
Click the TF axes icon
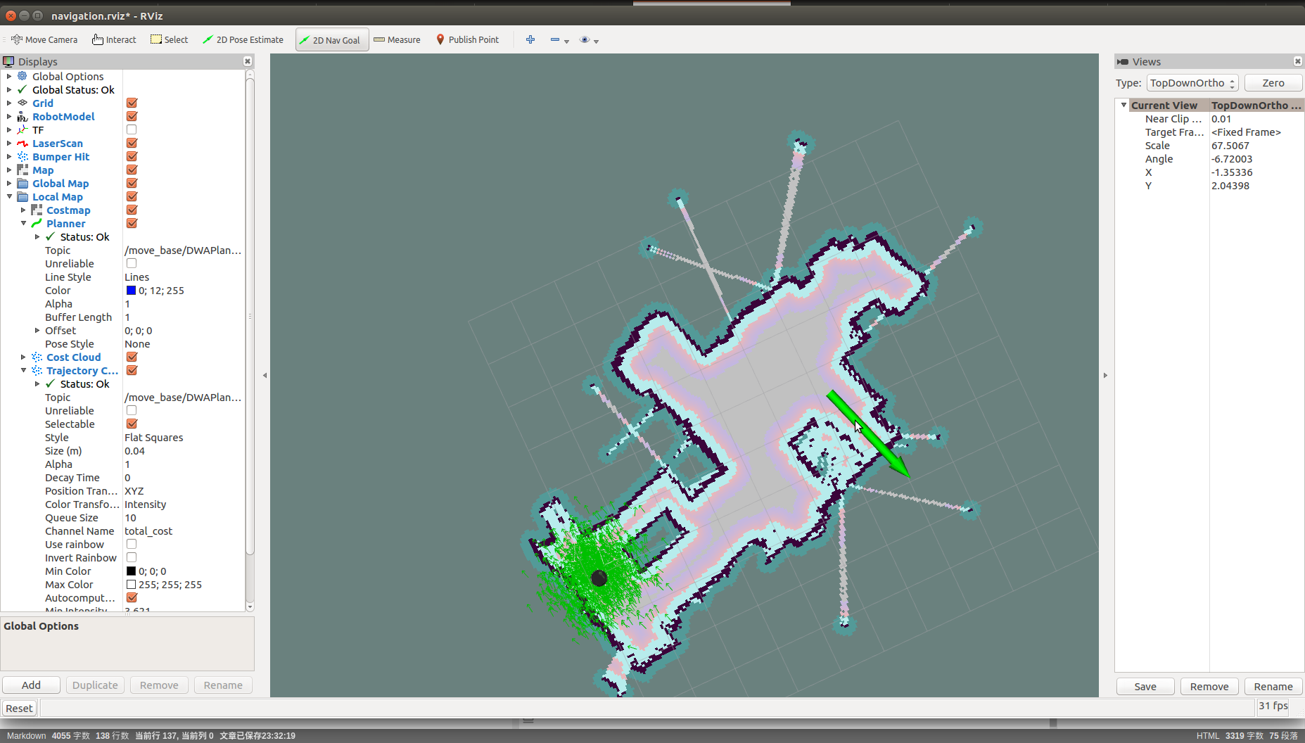(x=23, y=129)
